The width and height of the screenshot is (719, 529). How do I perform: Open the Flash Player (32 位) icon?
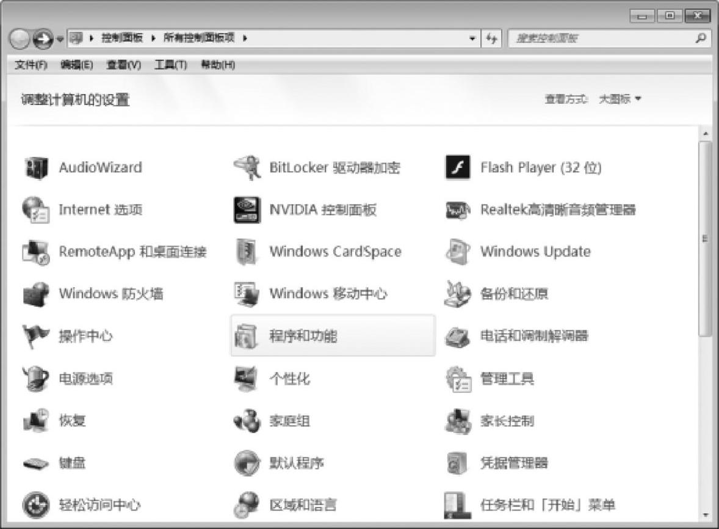click(458, 167)
